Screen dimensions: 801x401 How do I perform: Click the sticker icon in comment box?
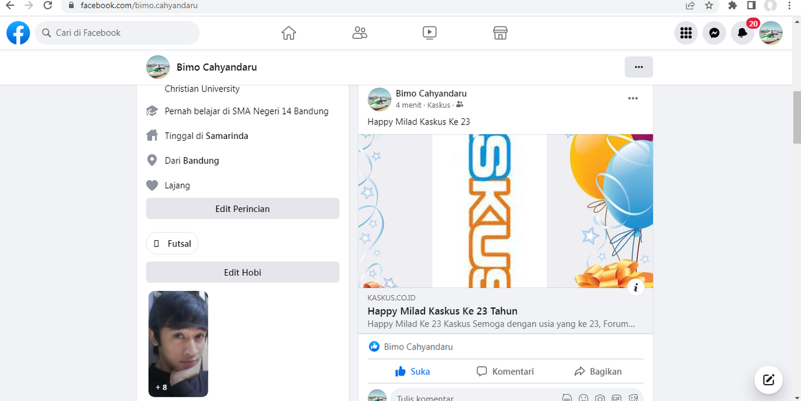(633, 398)
